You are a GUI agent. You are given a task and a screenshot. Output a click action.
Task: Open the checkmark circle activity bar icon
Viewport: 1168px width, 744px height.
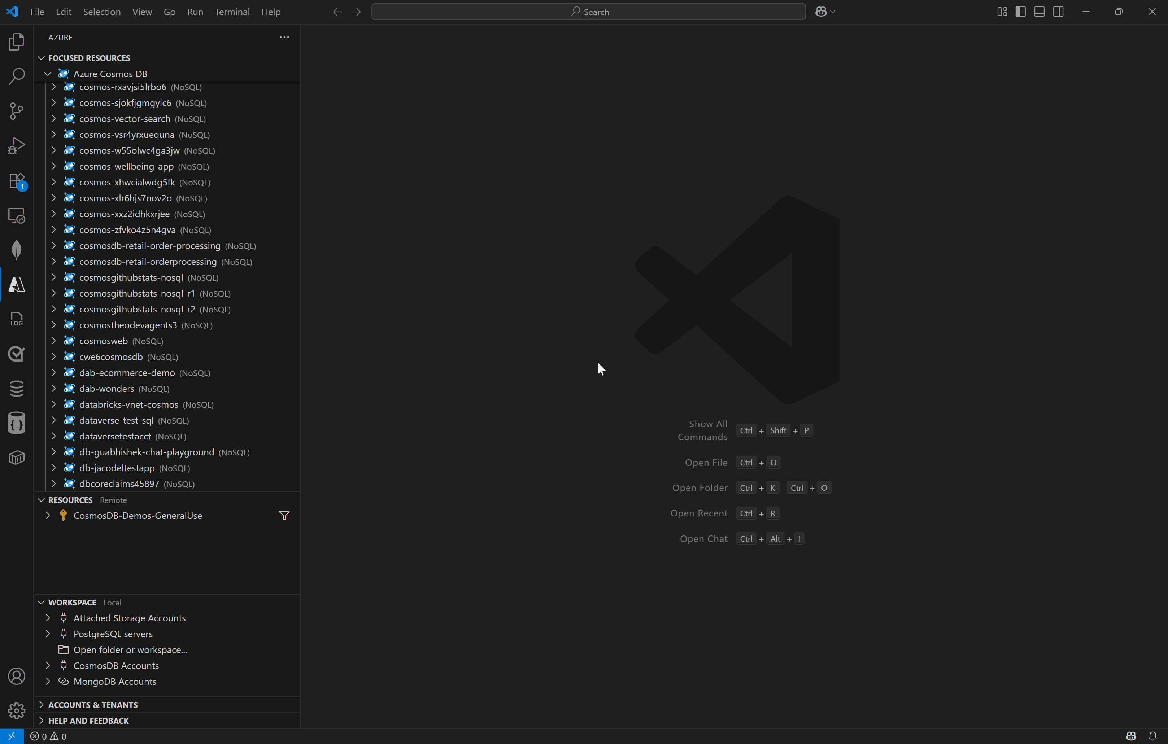[17, 354]
